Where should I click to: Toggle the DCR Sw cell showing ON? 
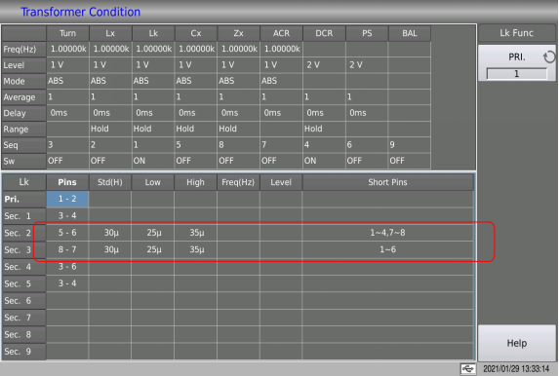pos(324,161)
